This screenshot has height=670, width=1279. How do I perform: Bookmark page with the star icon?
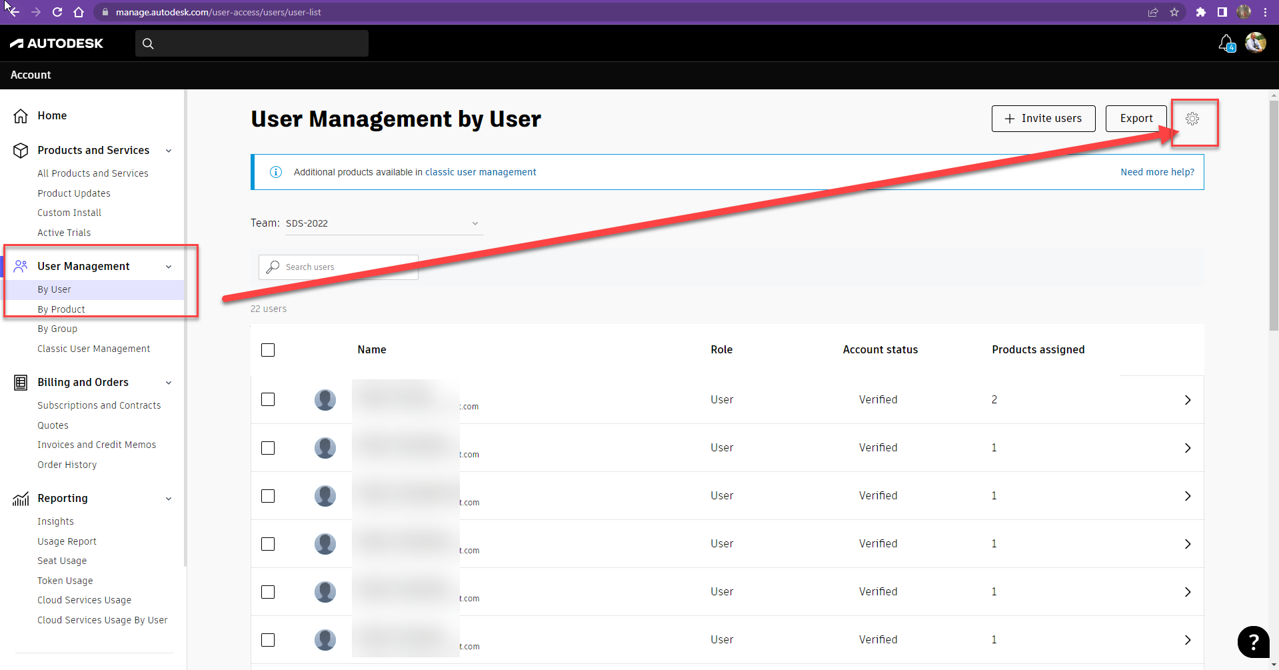[x=1174, y=12]
